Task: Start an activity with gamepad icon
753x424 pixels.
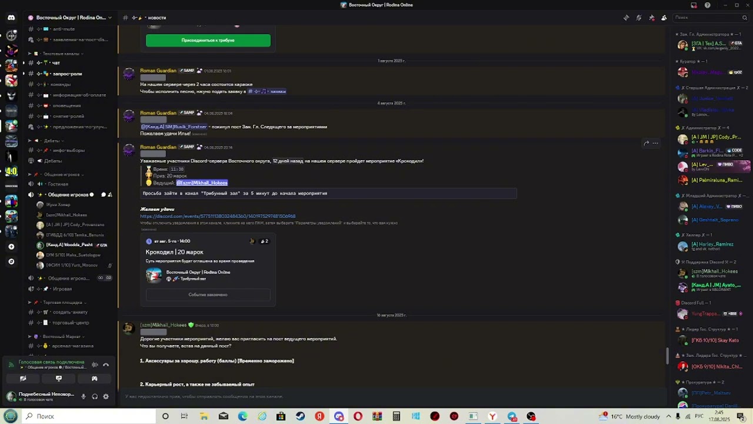Action: [94, 379]
